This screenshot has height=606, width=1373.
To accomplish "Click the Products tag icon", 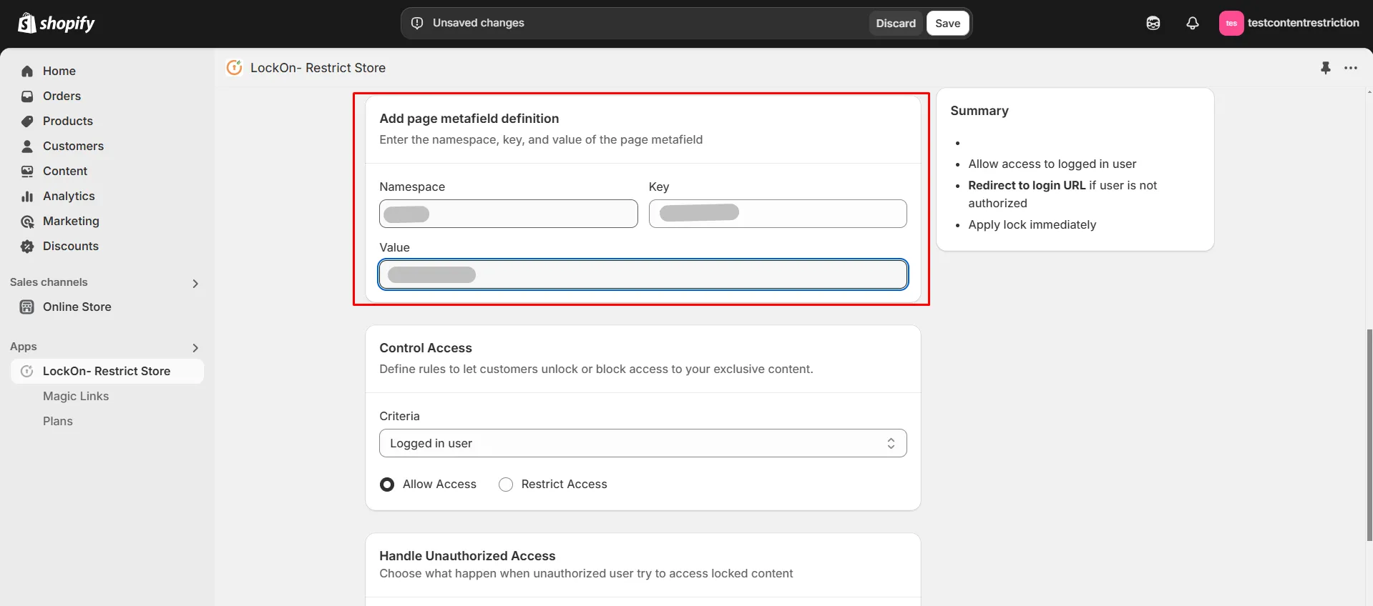I will pyautogui.click(x=27, y=121).
